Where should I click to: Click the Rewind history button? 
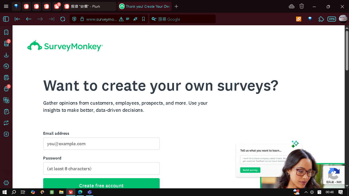17,19
